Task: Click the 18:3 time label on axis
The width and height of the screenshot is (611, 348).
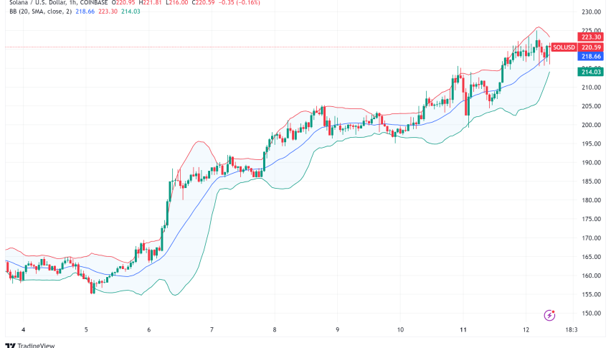Action: pos(572,329)
